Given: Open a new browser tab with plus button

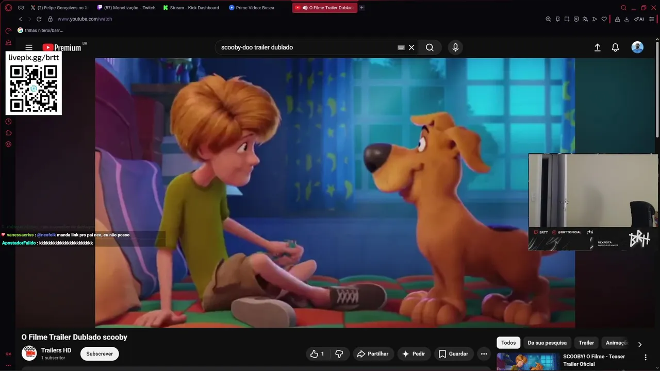Looking at the screenshot, I should coord(361,8).
